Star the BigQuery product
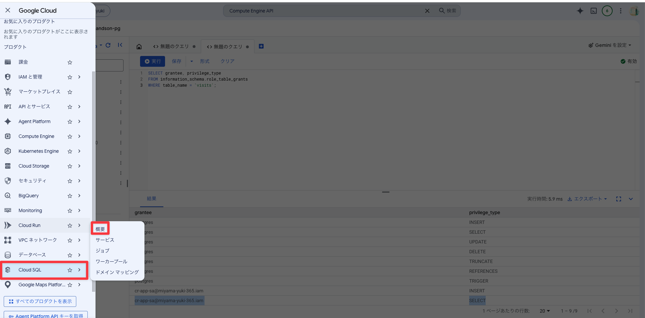The height and width of the screenshot is (318, 645). tap(70, 196)
